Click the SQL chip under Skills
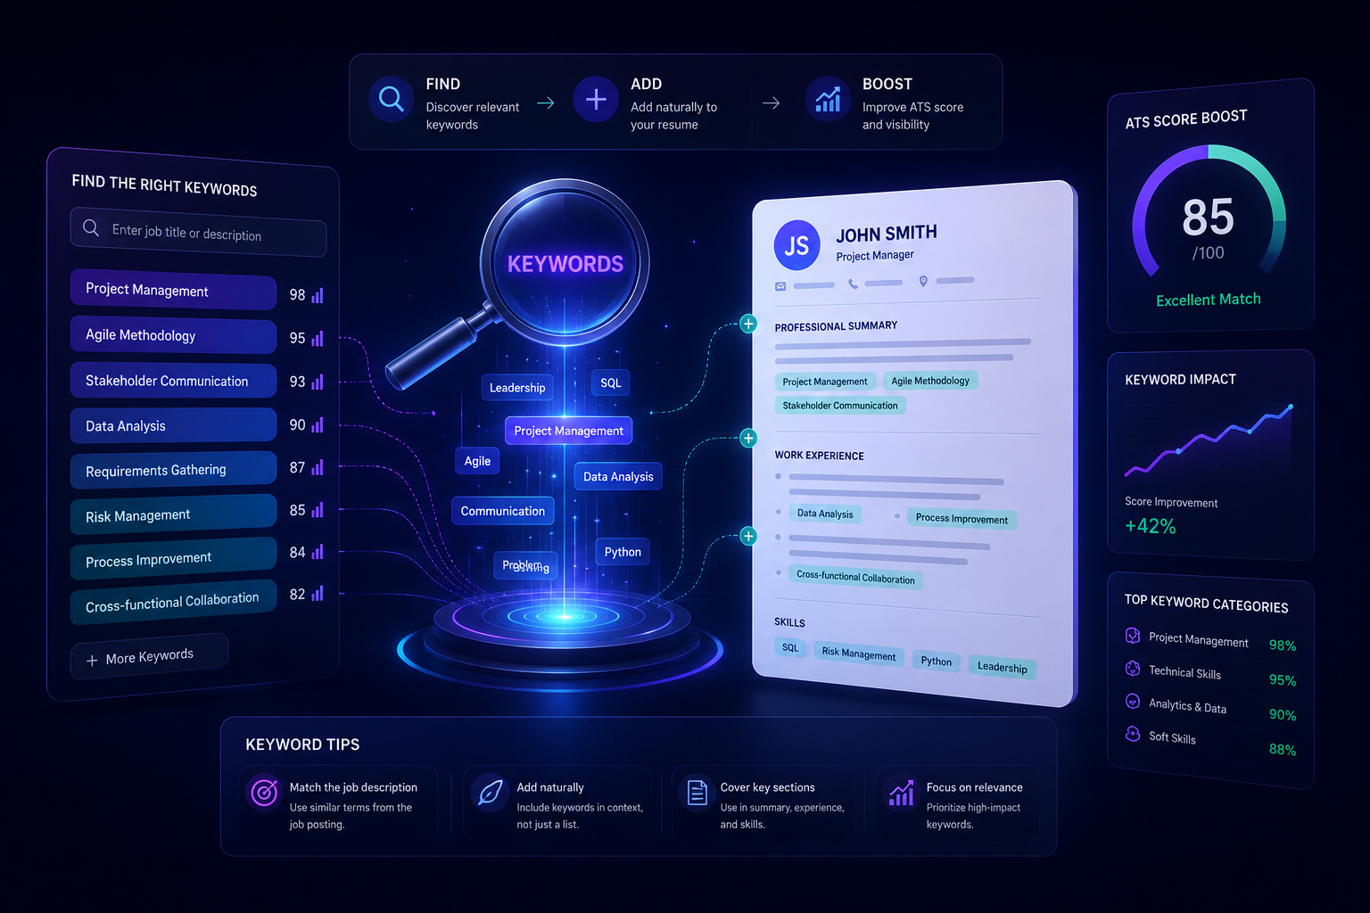1370x913 pixels. tap(790, 648)
